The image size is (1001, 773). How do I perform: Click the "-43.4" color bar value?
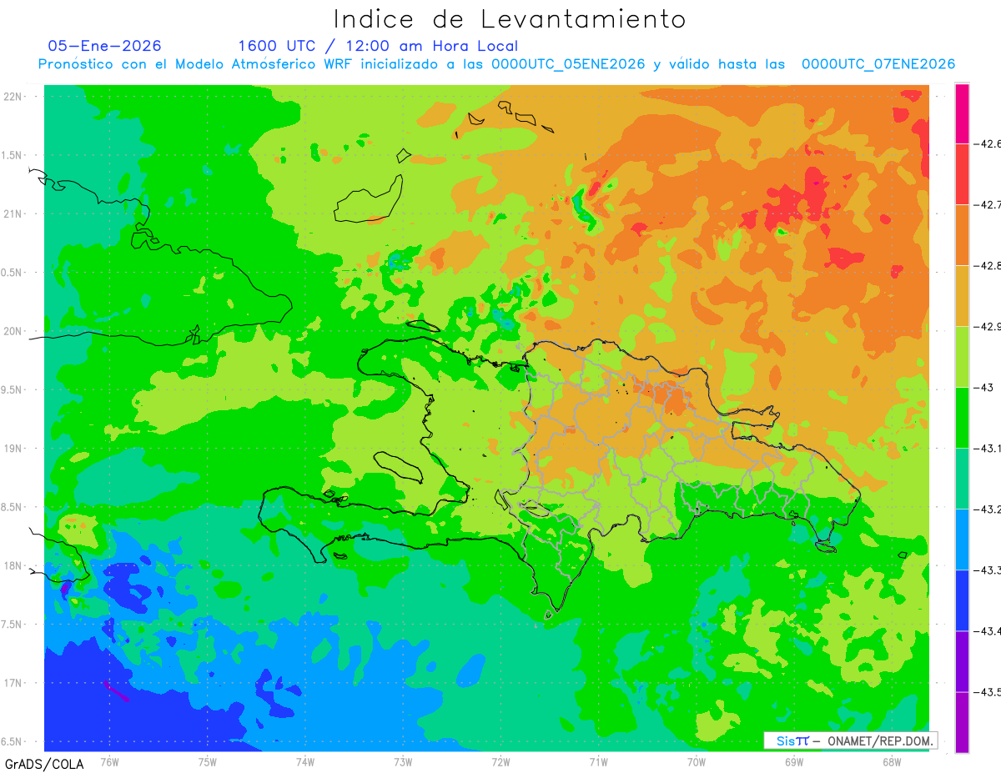(988, 631)
